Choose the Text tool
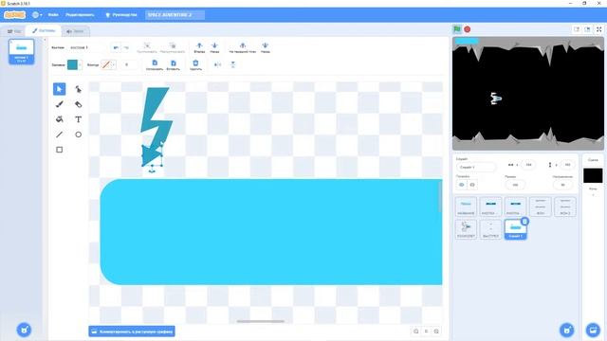 pyautogui.click(x=78, y=119)
